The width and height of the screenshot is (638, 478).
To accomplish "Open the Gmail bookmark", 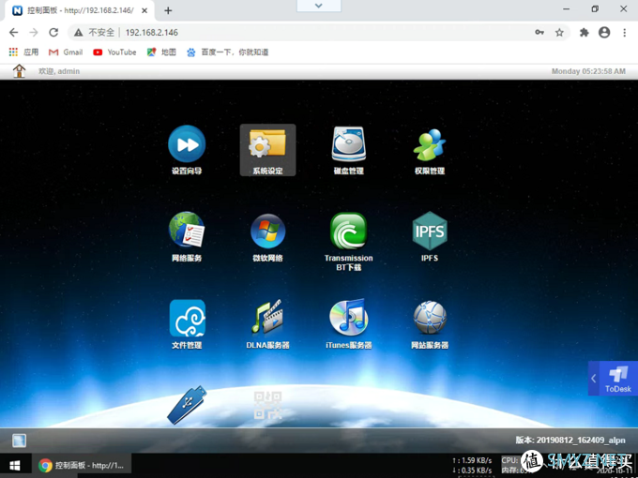I will click(66, 52).
